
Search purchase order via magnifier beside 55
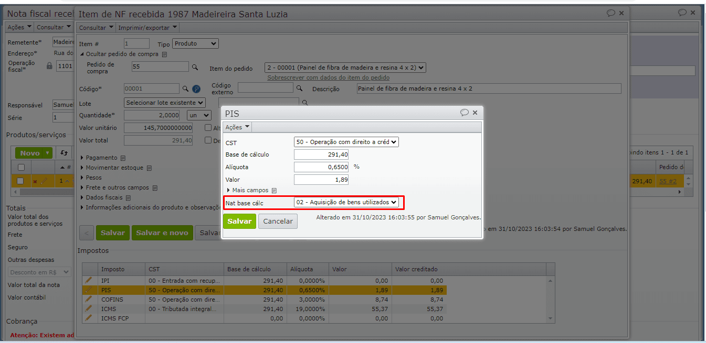pos(195,67)
